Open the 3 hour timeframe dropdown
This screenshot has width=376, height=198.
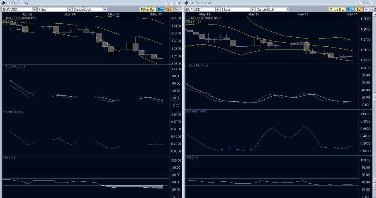pyautogui.click(x=253, y=10)
